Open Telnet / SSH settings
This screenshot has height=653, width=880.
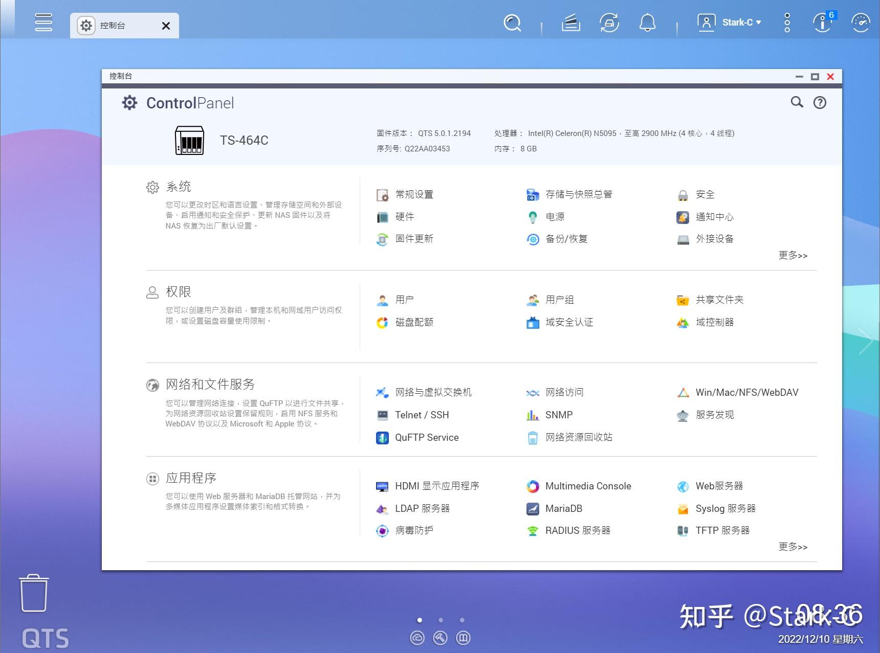pos(422,415)
